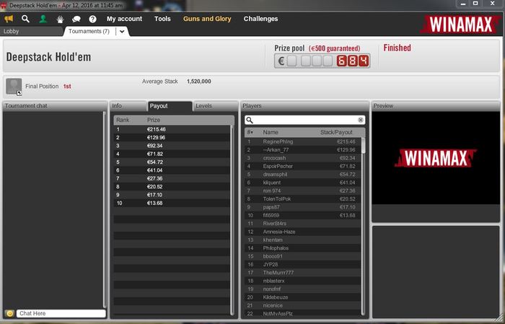Open the Challenges menu
Screen dimensions: 505x324
(x=260, y=19)
